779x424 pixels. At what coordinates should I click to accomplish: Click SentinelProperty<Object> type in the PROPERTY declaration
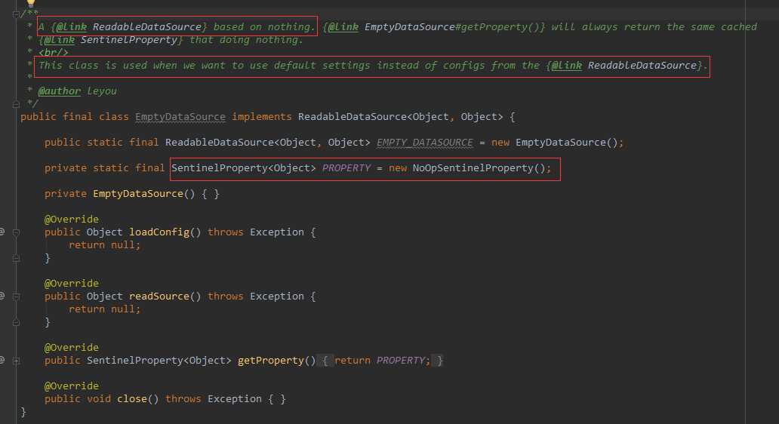click(x=243, y=167)
